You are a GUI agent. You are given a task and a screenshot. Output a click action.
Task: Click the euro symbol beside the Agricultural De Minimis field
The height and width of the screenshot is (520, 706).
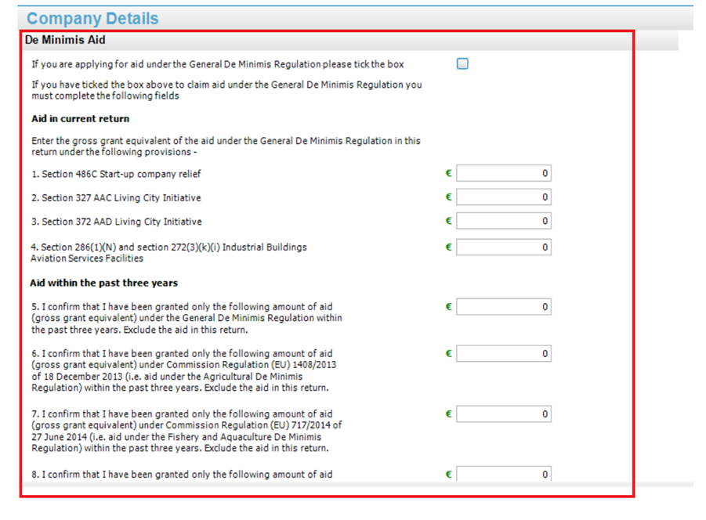[x=448, y=353]
